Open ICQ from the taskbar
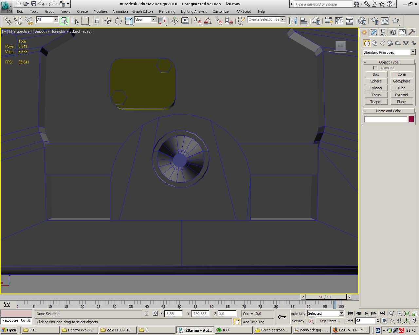Viewport: 419px width, 335px height. click(x=234, y=330)
